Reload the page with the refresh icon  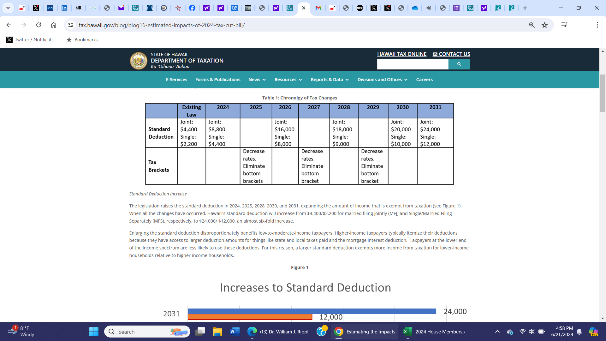[39, 25]
